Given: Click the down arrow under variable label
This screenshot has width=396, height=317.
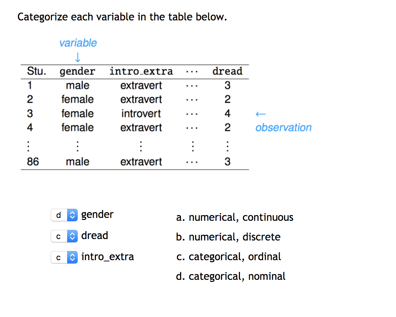Looking at the screenshot, I should point(78,56).
